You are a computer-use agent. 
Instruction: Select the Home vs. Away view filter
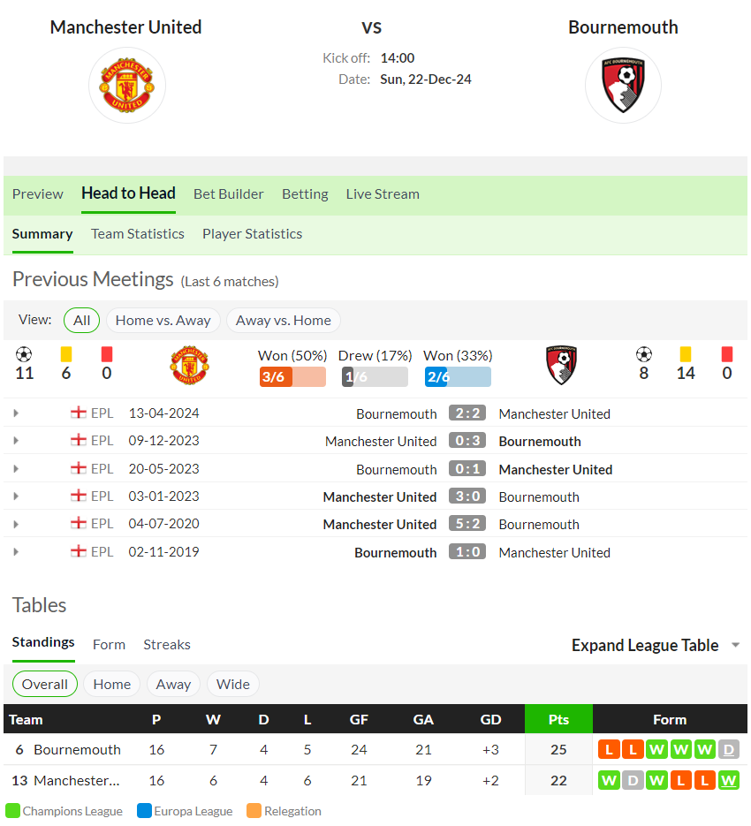[x=163, y=321]
